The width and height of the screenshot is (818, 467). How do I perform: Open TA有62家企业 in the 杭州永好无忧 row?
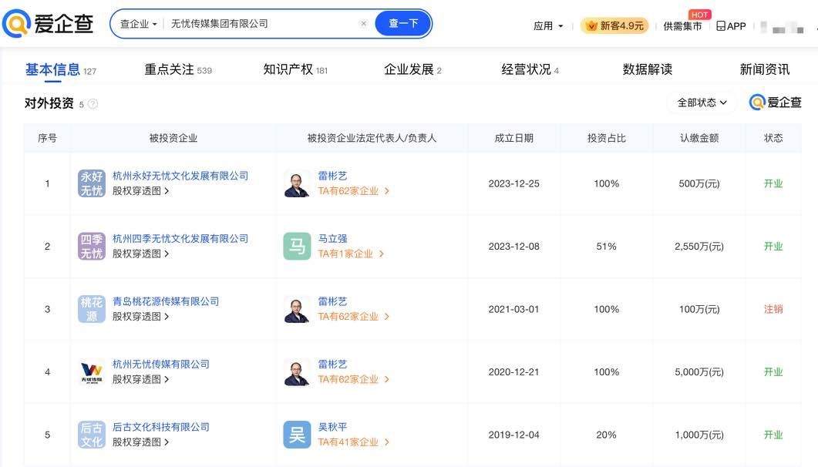click(354, 191)
